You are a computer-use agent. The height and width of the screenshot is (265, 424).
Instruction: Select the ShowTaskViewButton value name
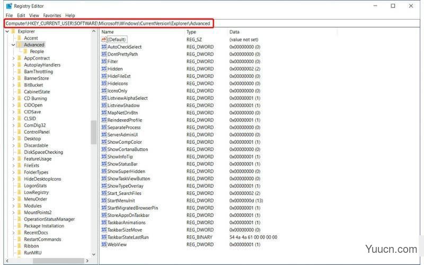129,179
